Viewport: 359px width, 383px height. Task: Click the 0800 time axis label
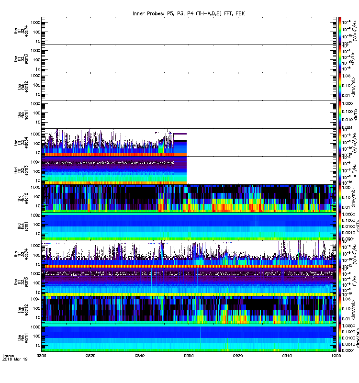41,356
